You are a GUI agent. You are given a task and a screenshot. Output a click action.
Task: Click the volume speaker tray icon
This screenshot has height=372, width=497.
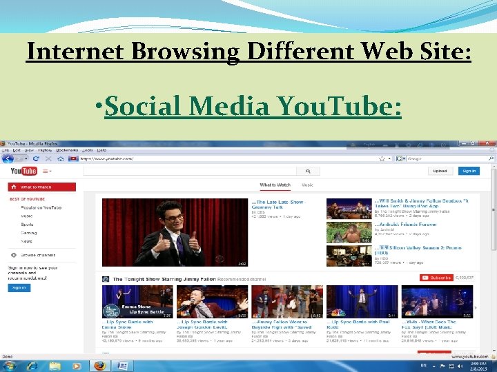tap(460, 366)
